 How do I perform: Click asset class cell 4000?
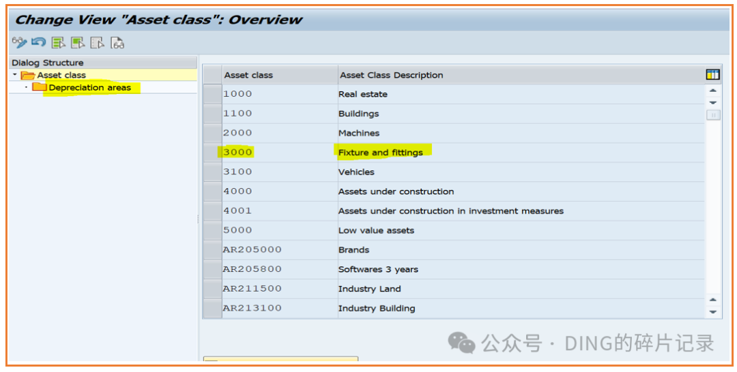(280, 191)
